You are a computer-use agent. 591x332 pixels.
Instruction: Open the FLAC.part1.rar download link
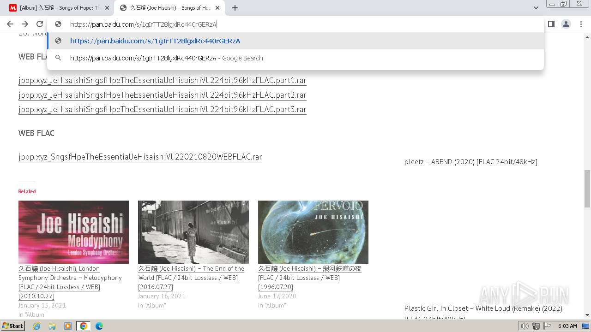(163, 80)
